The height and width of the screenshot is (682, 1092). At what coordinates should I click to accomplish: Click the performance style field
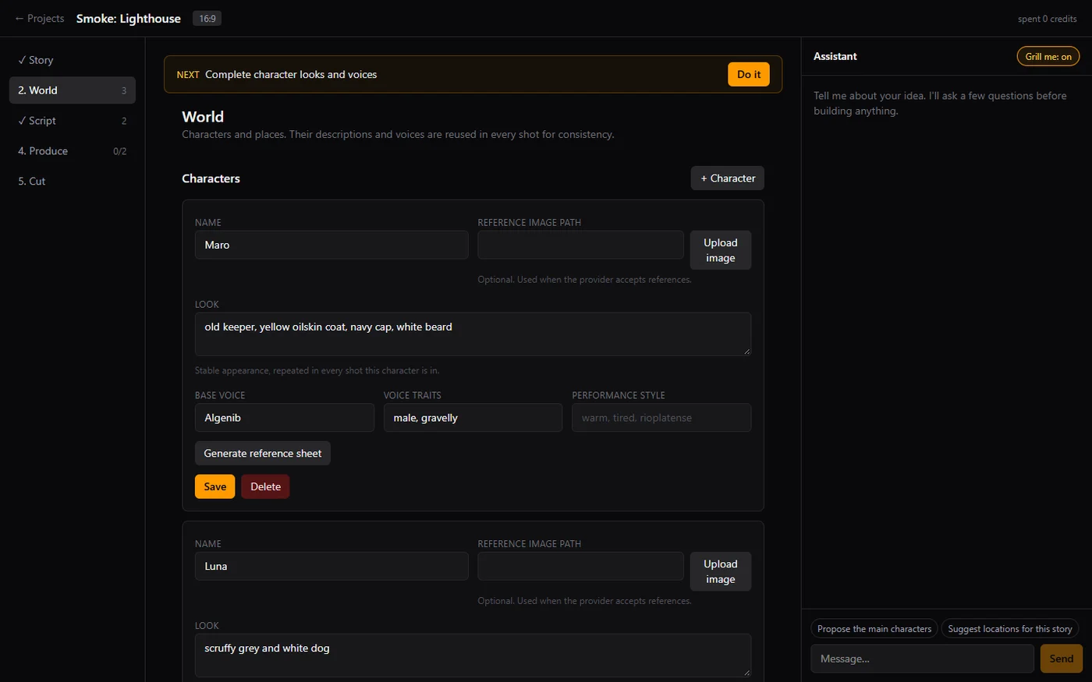pos(661,418)
